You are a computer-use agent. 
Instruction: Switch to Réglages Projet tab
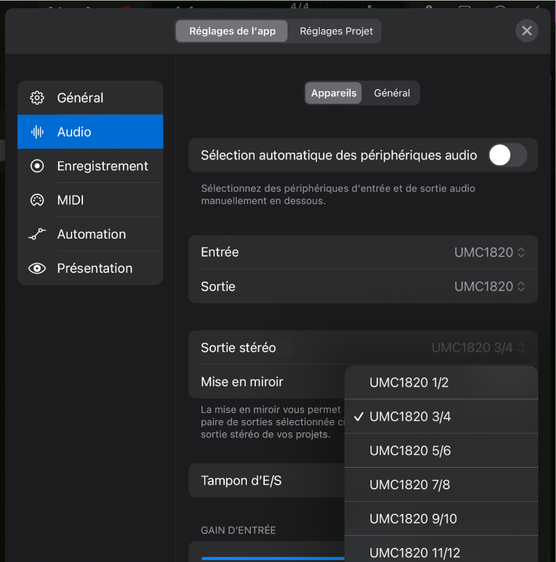(336, 31)
